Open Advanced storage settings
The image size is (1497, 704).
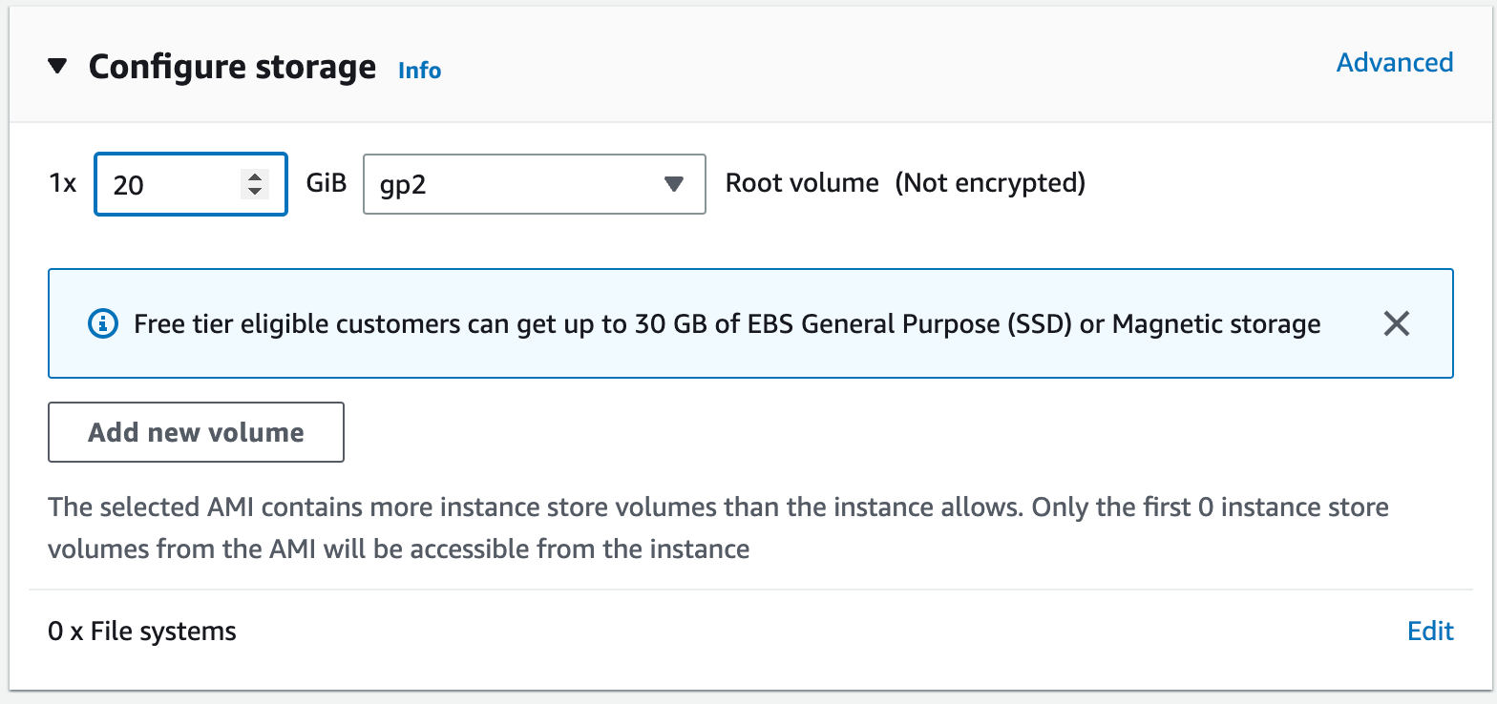(x=1395, y=63)
